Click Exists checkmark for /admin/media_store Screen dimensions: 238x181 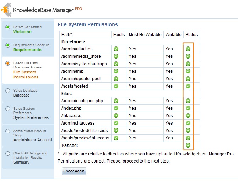[x=116, y=56]
